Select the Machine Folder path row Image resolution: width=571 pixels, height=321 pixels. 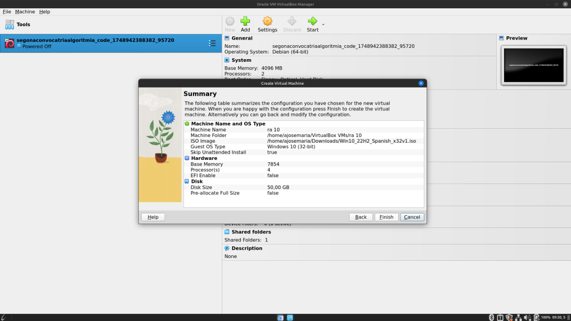pyautogui.click(x=304, y=135)
